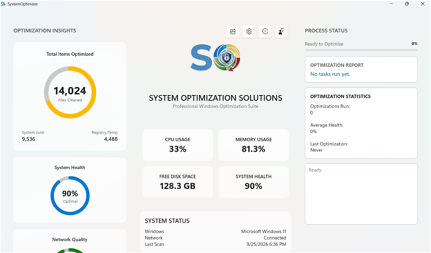Click the Ready to Optimize progress bar
Viewport: 431px width, 253px height.
361,50
